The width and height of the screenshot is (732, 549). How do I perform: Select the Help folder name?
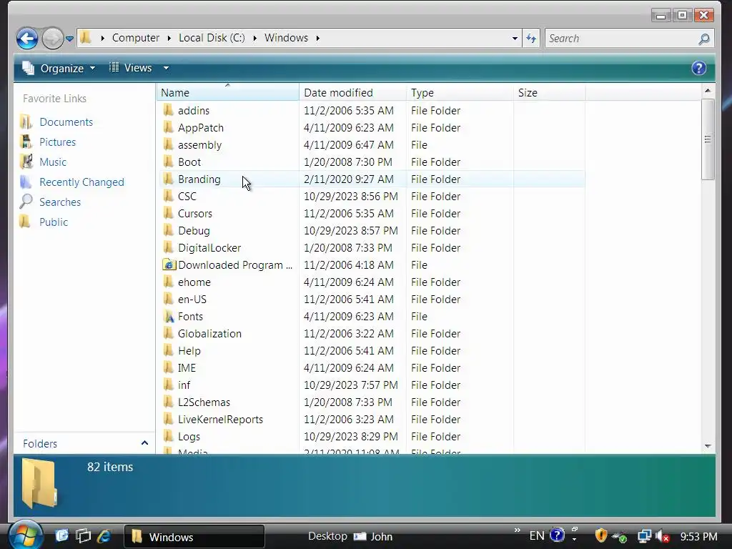pos(189,351)
